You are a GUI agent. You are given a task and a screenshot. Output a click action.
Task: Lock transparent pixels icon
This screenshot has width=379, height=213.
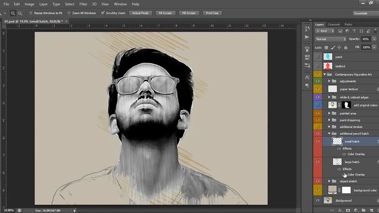coord(326,47)
